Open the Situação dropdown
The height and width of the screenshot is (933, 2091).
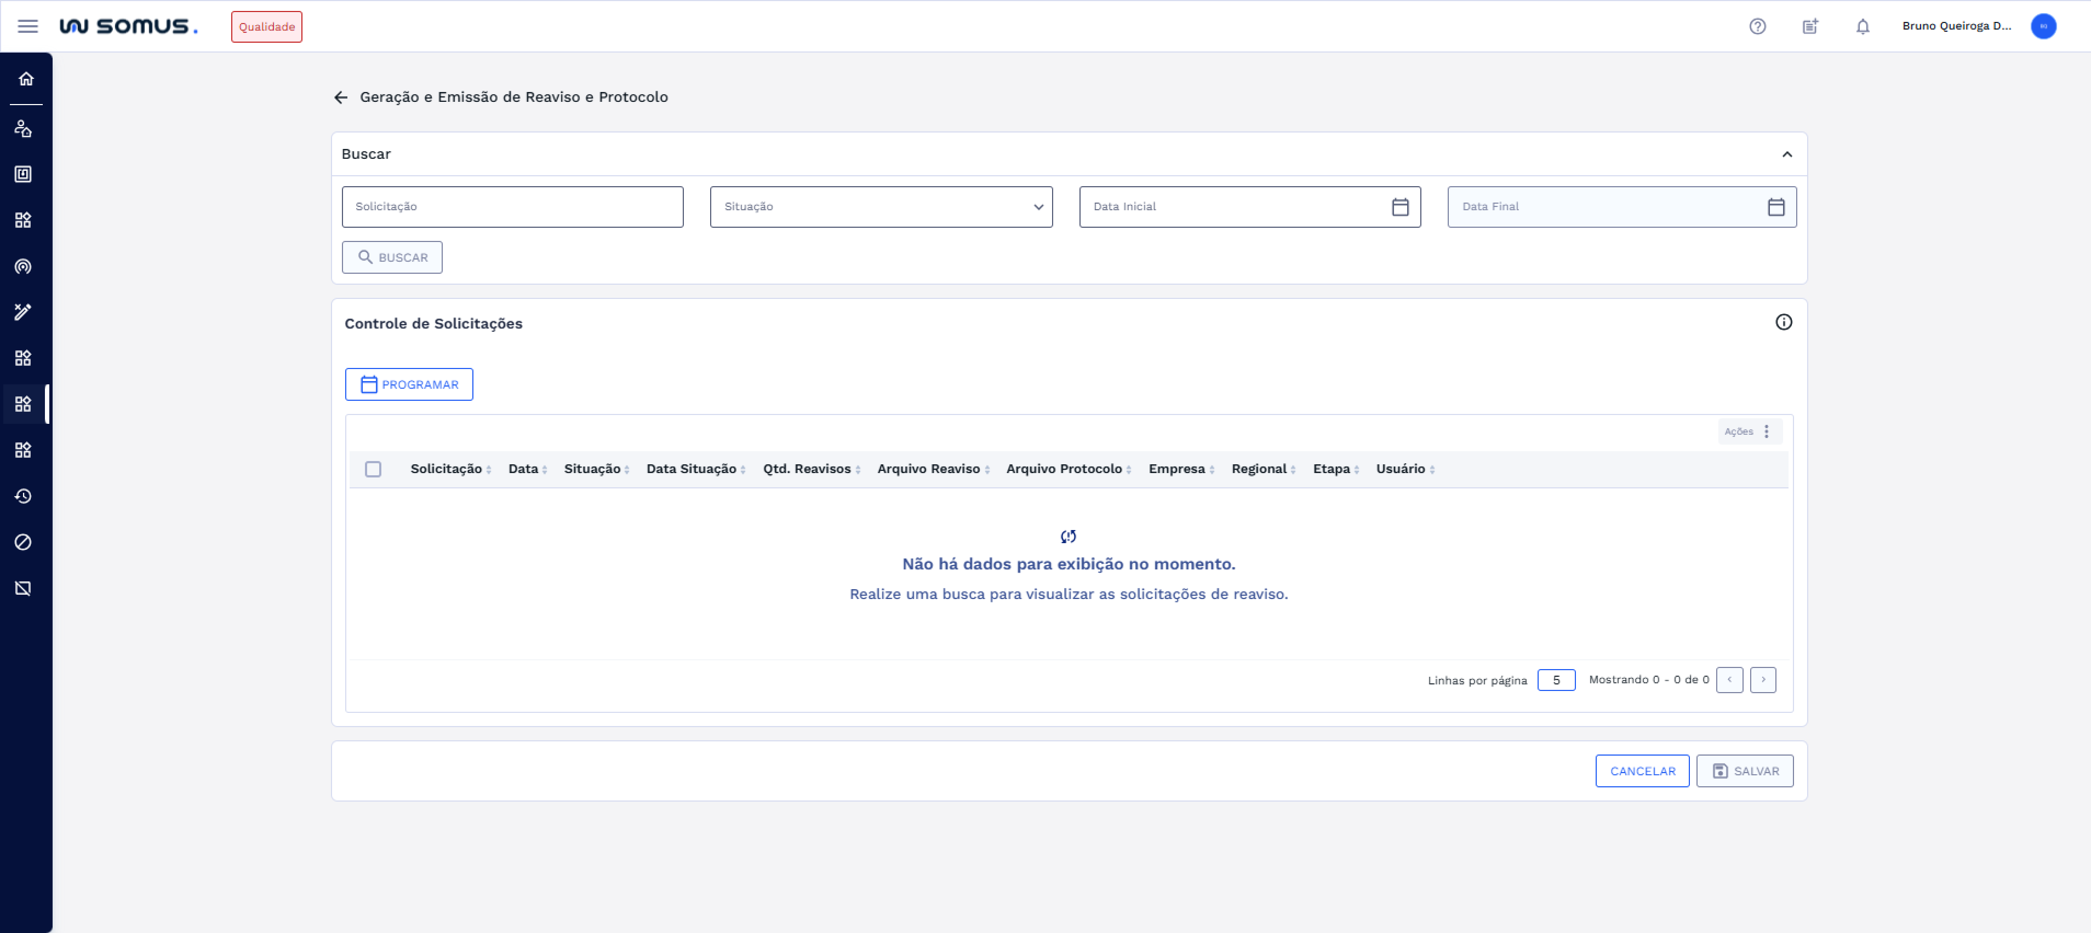[881, 207]
